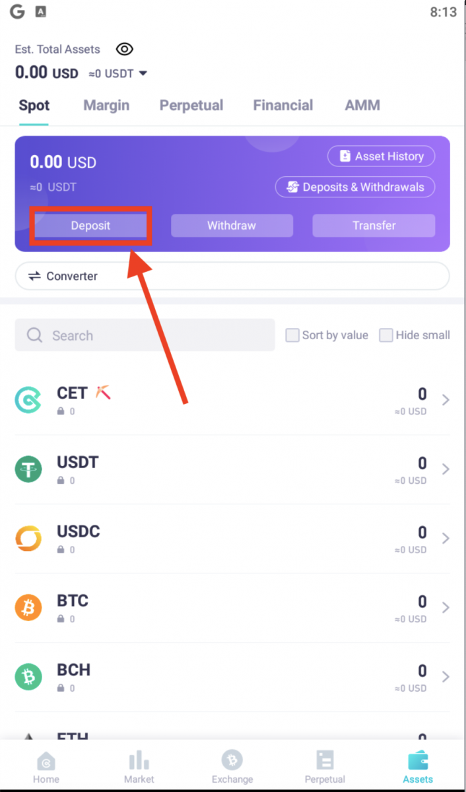Check the Hide small option
The height and width of the screenshot is (792, 466).
pos(386,335)
